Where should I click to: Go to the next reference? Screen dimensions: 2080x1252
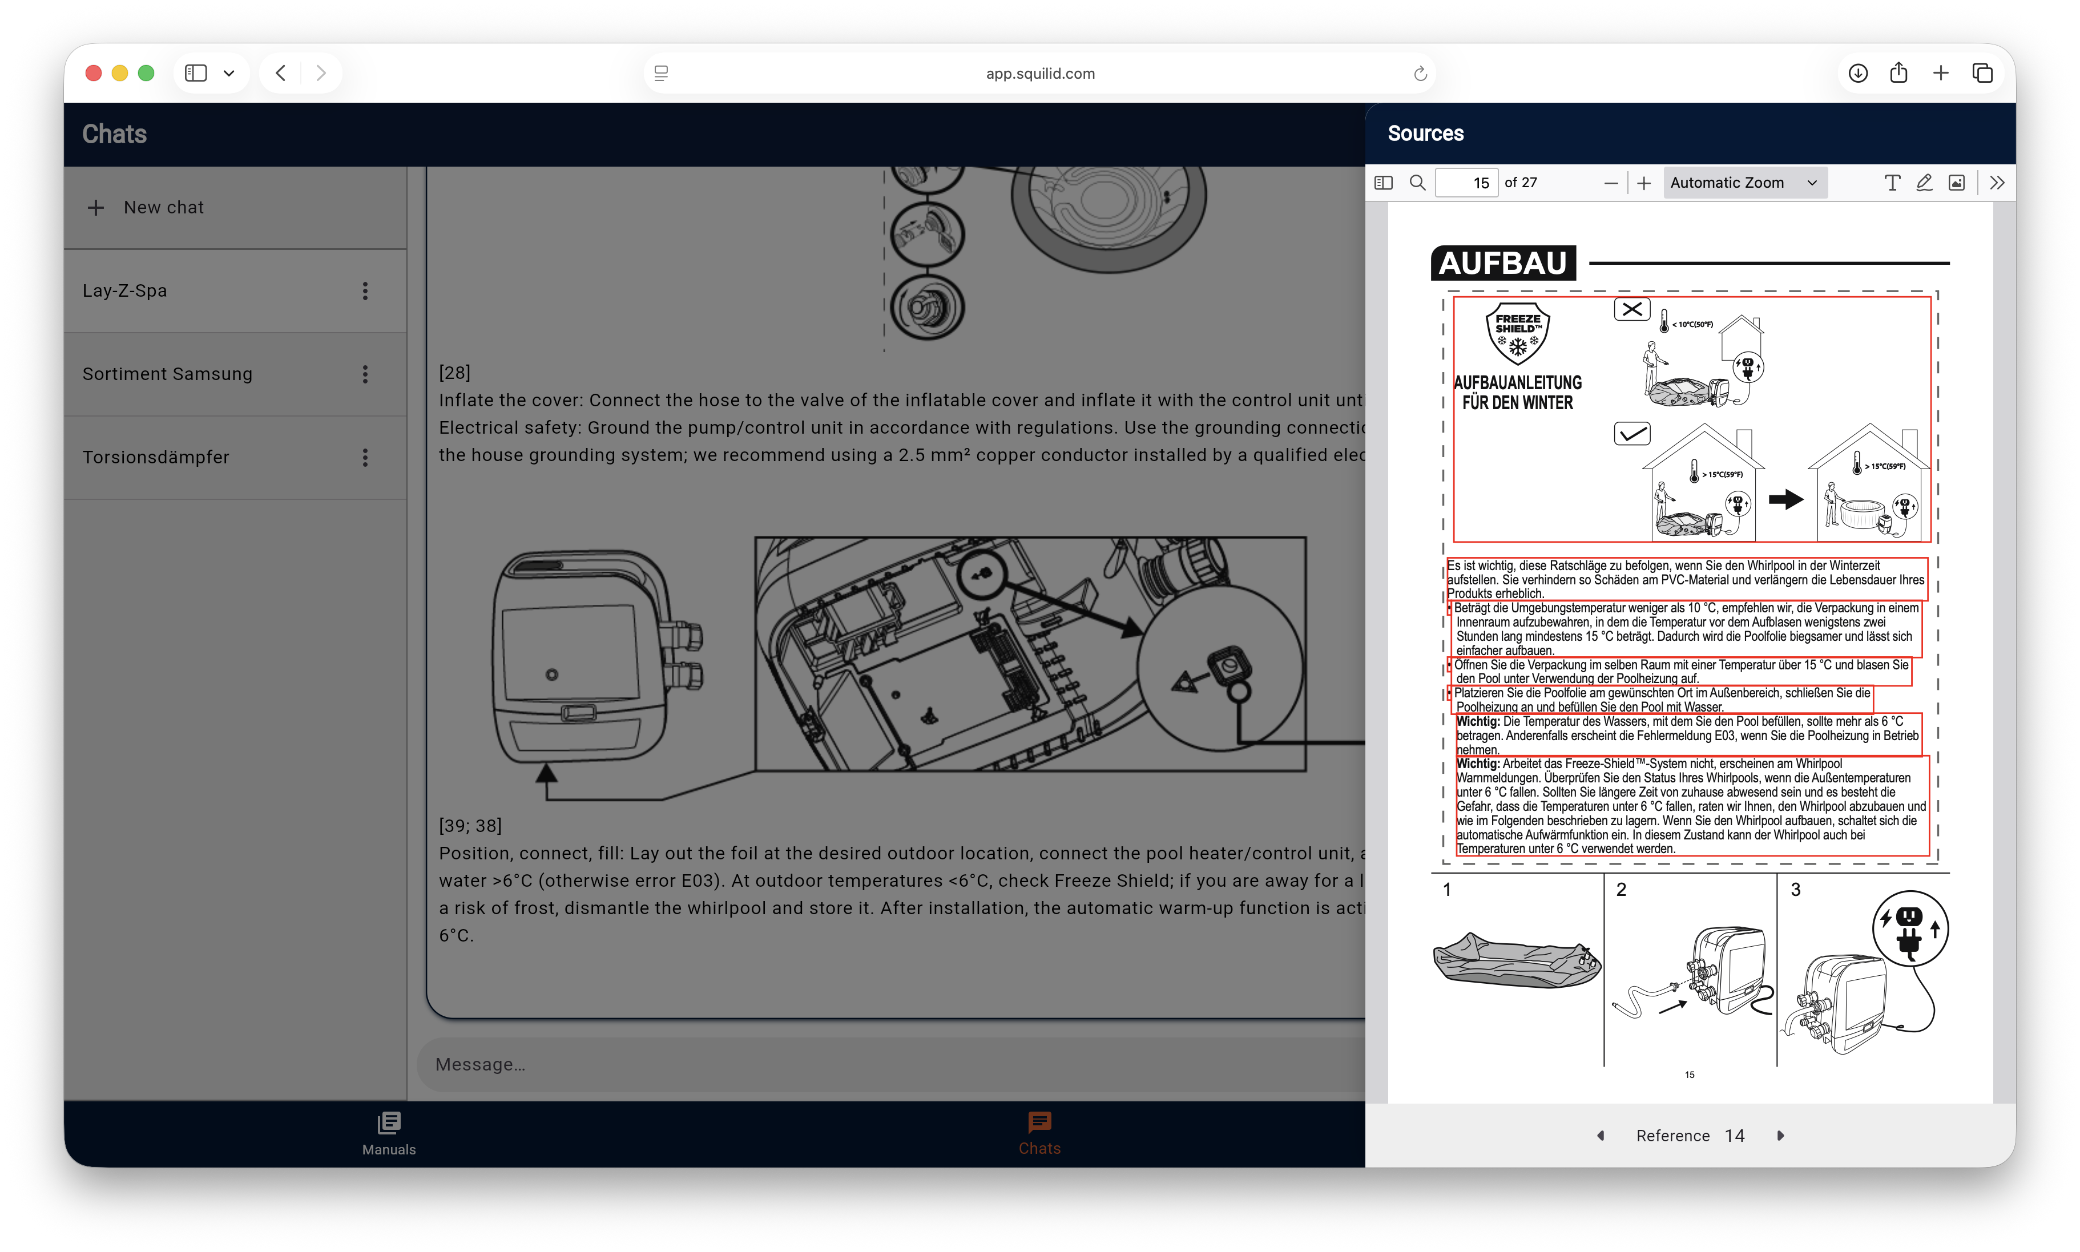(x=1780, y=1136)
